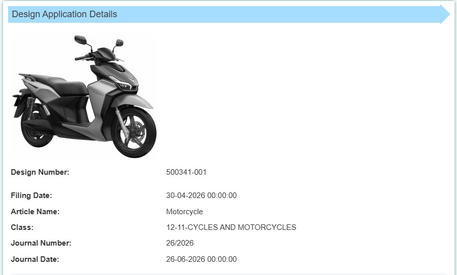Select journal date value 26-06-2026 00:00:00
457x275 pixels.
[202, 259]
